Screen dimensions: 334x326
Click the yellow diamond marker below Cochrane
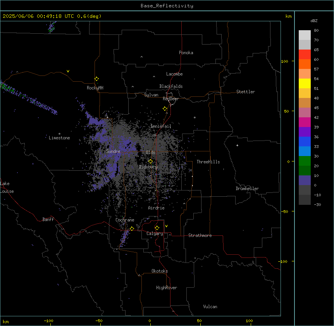[132, 228]
